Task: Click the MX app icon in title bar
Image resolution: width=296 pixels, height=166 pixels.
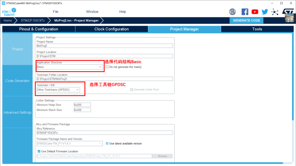Action: pos(3,3)
